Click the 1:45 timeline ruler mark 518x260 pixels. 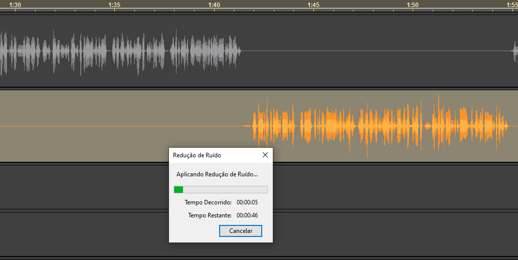click(313, 5)
